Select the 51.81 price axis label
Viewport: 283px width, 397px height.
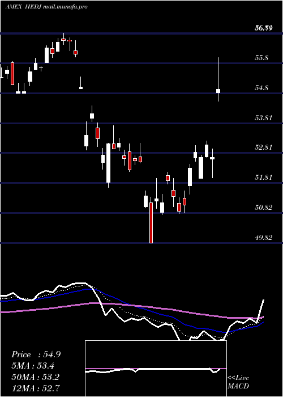[263, 177]
